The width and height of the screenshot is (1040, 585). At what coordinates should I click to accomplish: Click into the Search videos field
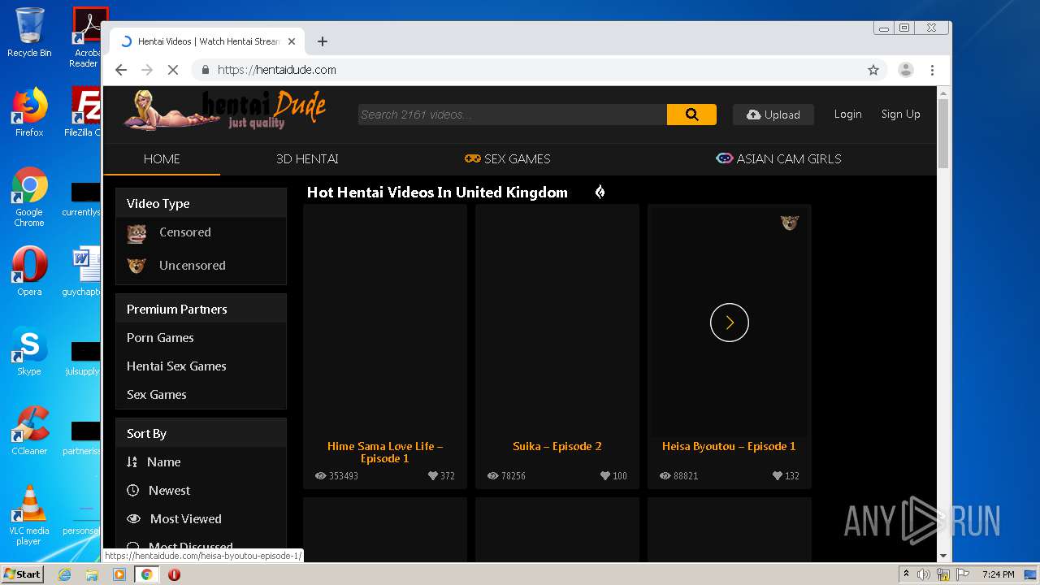coord(512,115)
